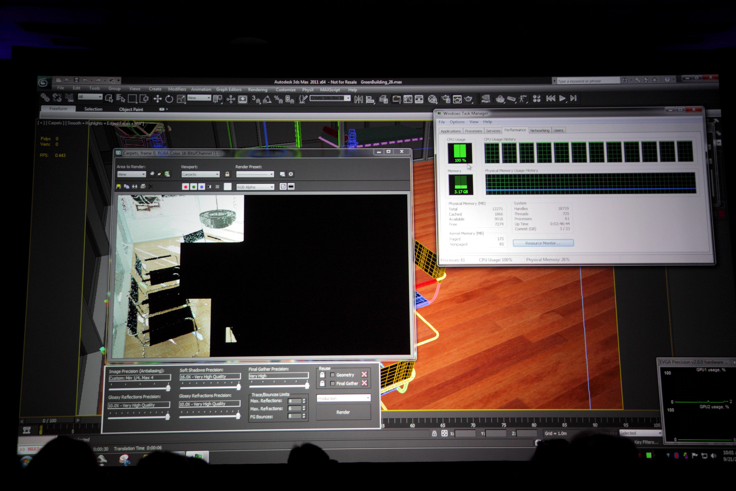
Task: Open the Rendering menu
Action: (258, 90)
